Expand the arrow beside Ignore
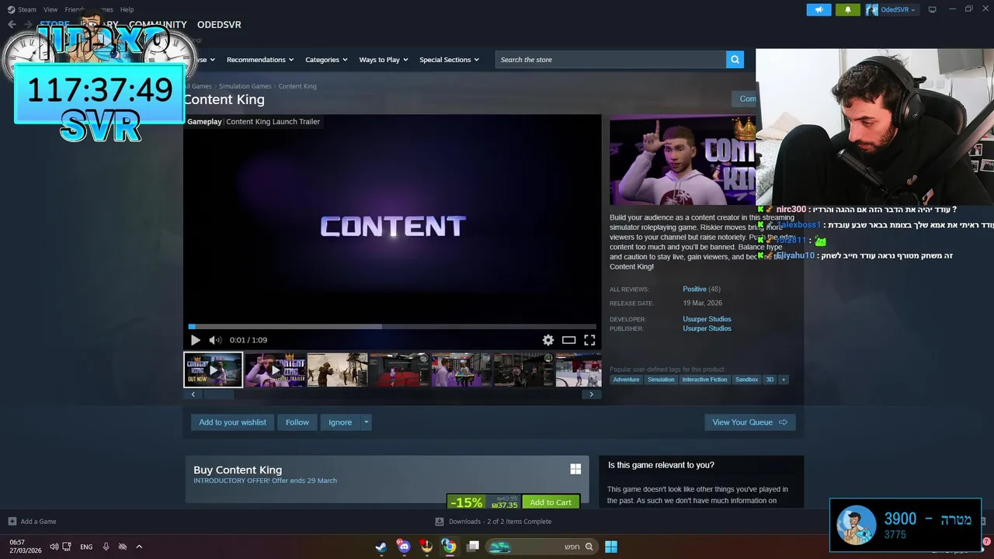994x559 pixels. click(x=367, y=422)
